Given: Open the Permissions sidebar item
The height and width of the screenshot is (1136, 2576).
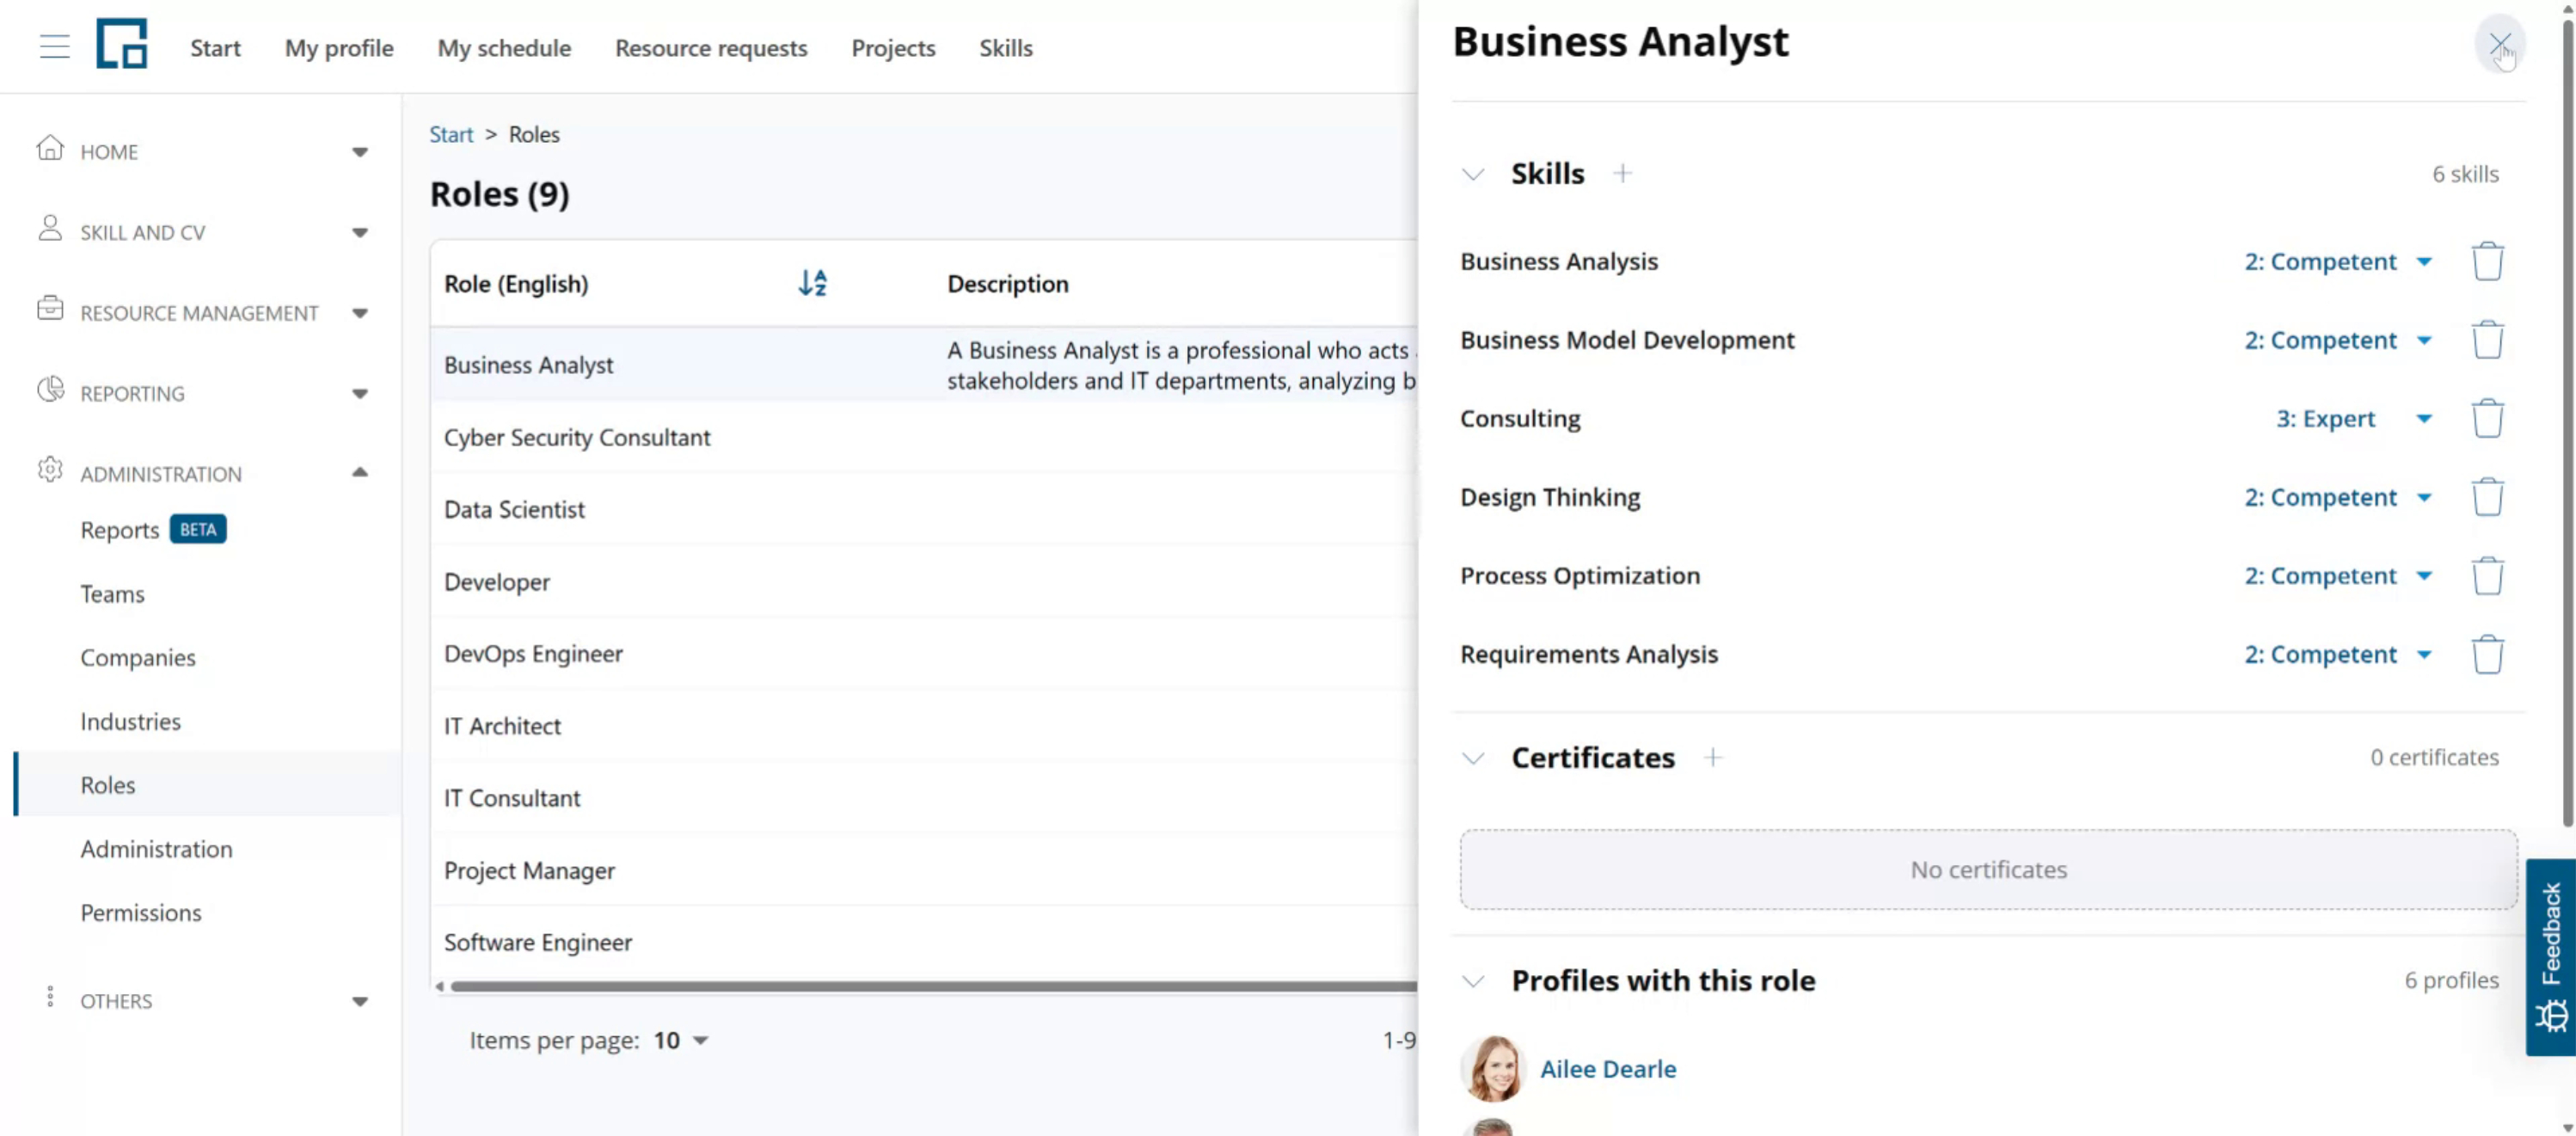Looking at the screenshot, I should click(141, 913).
